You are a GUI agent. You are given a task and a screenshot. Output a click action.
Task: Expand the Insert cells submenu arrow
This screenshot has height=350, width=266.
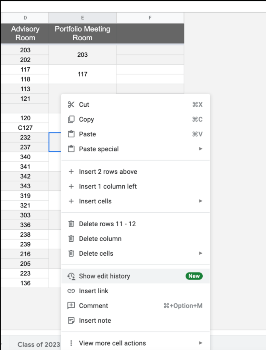pyautogui.click(x=201, y=201)
